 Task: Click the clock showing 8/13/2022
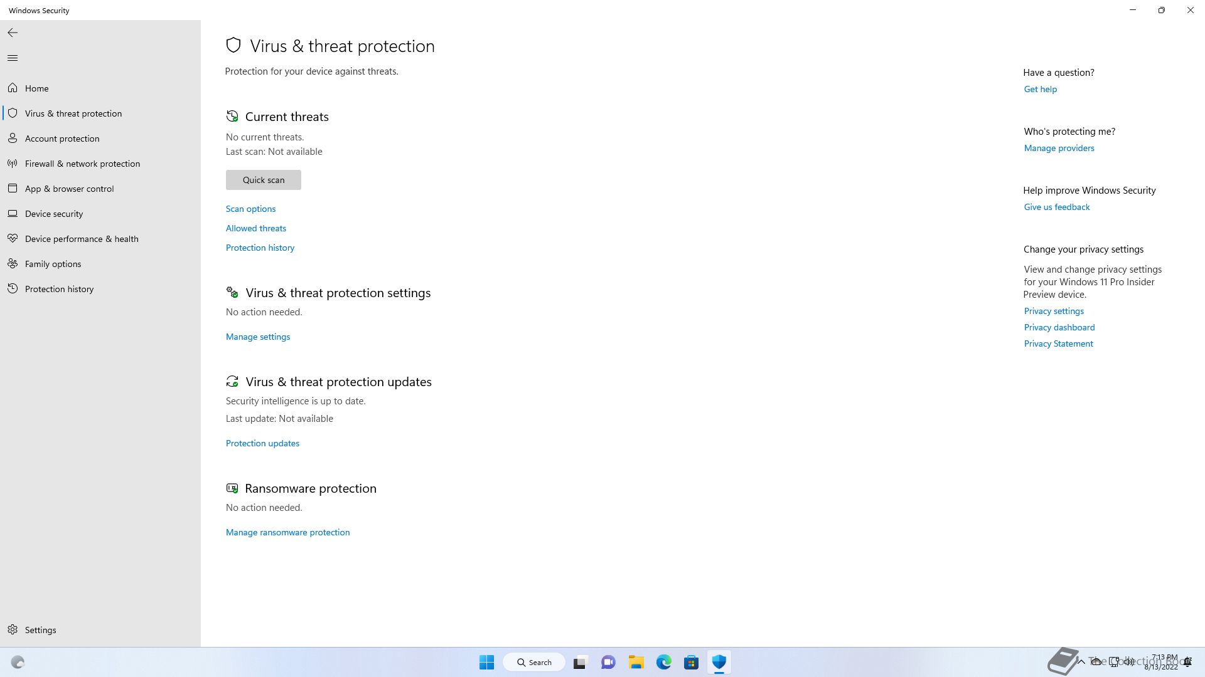click(x=1162, y=662)
